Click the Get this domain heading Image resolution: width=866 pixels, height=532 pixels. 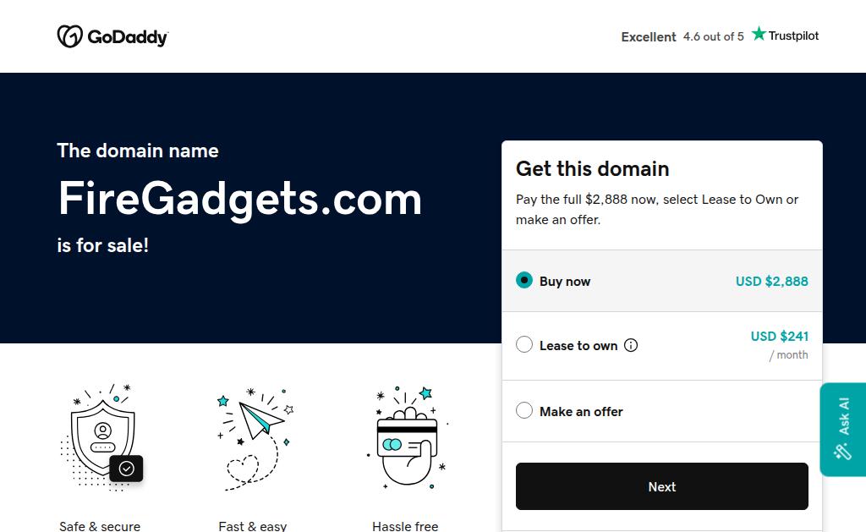(x=592, y=168)
